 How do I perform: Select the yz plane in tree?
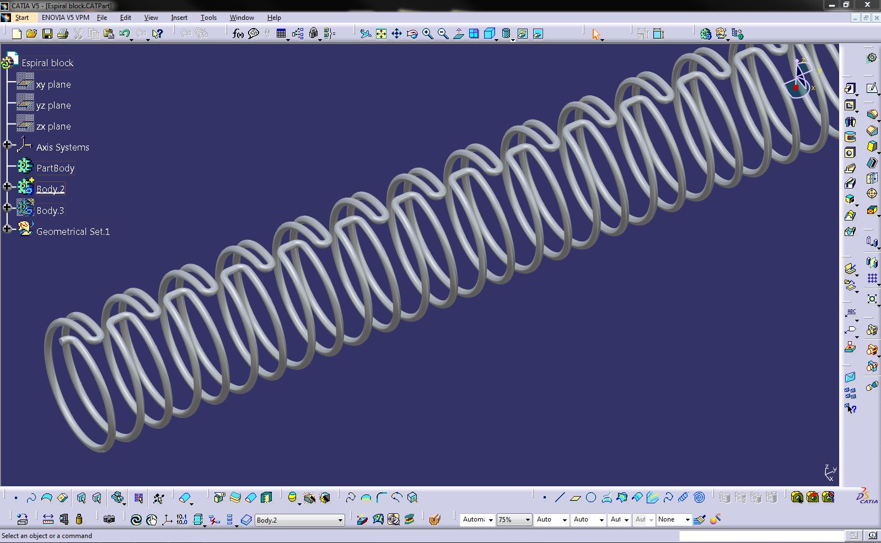click(x=53, y=105)
